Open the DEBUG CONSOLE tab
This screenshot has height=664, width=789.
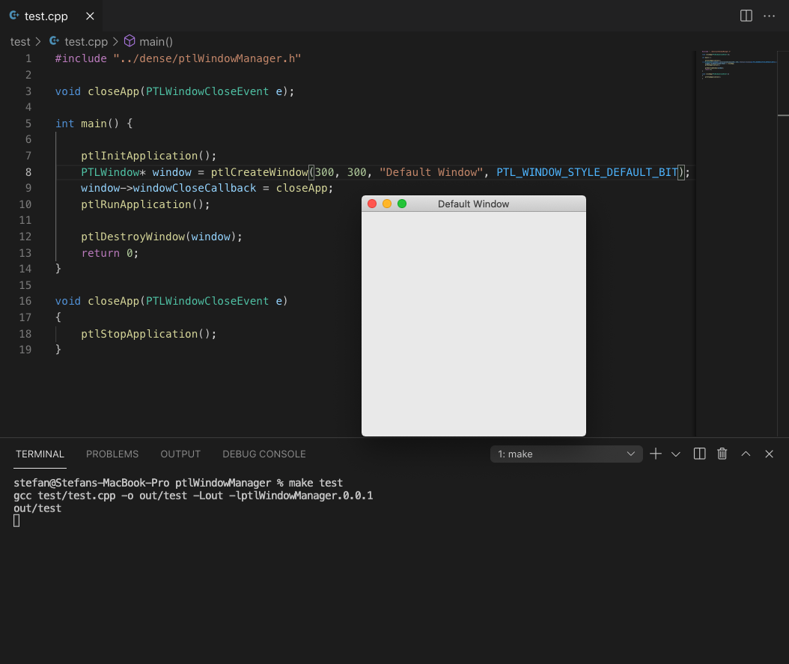point(263,454)
